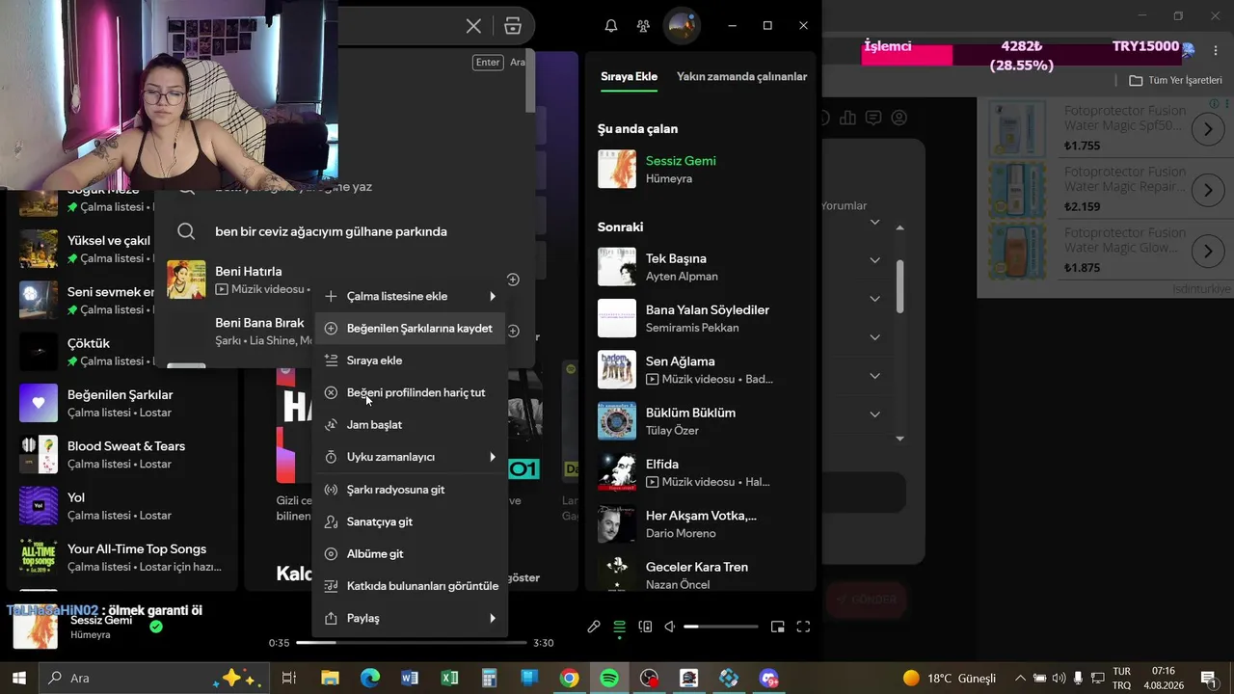Image resolution: width=1234 pixels, height=694 pixels.
Task: Choose Jam başlat in context menu
Action: coord(410,425)
